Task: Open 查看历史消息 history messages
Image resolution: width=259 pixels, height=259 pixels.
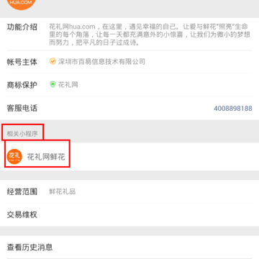Action: coord(129,247)
